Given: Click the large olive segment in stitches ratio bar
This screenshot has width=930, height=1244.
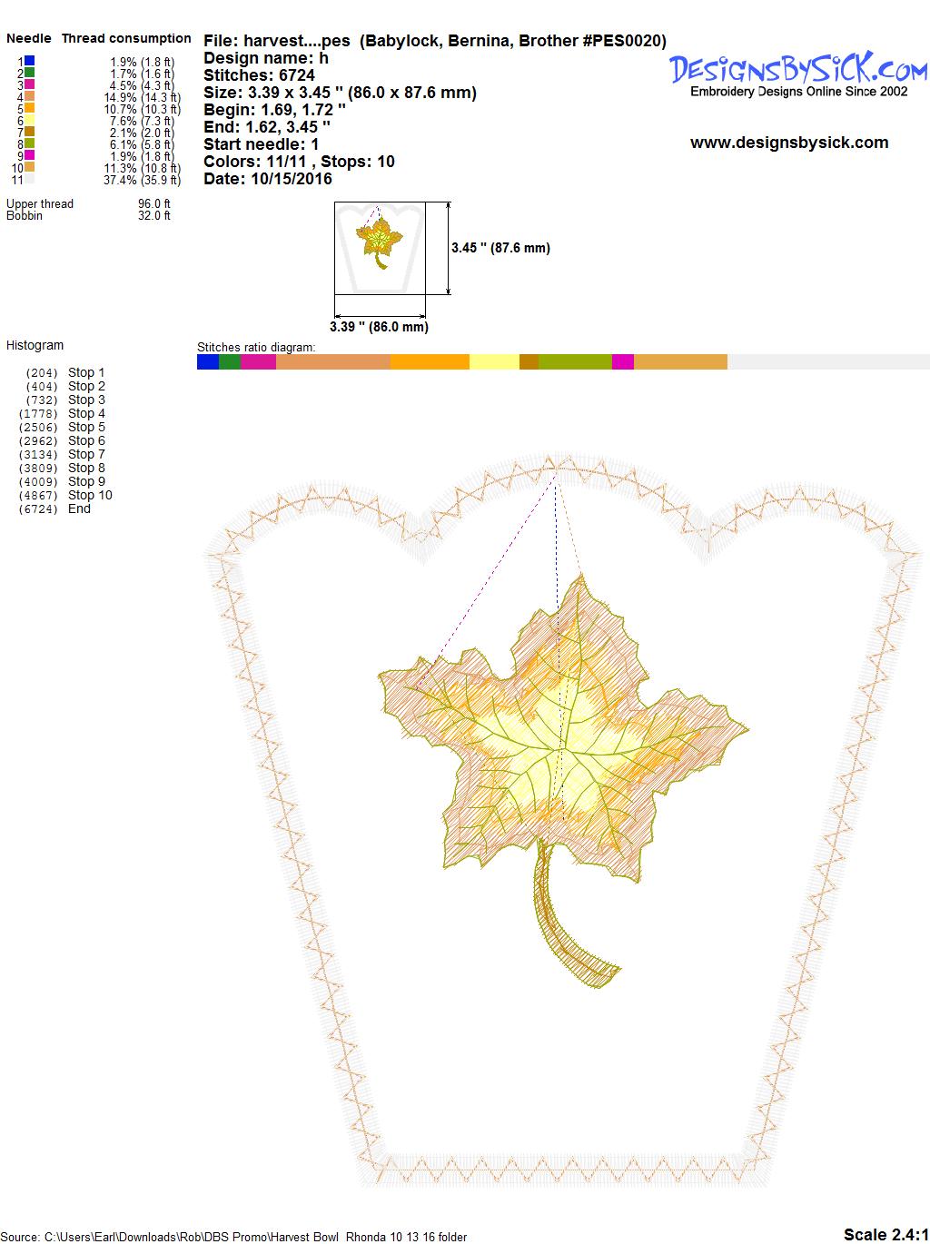Looking at the screenshot, I should coord(575,361).
